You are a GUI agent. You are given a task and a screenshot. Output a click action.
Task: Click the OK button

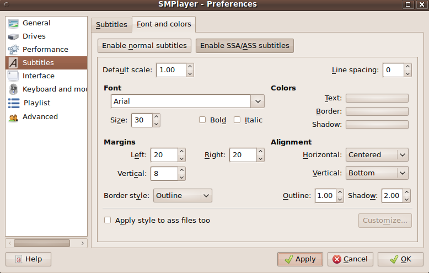pyautogui.click(x=400, y=259)
